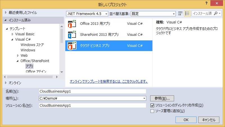
Task: Select 'Windows' tree item under Visual C#
Action: 28,50
